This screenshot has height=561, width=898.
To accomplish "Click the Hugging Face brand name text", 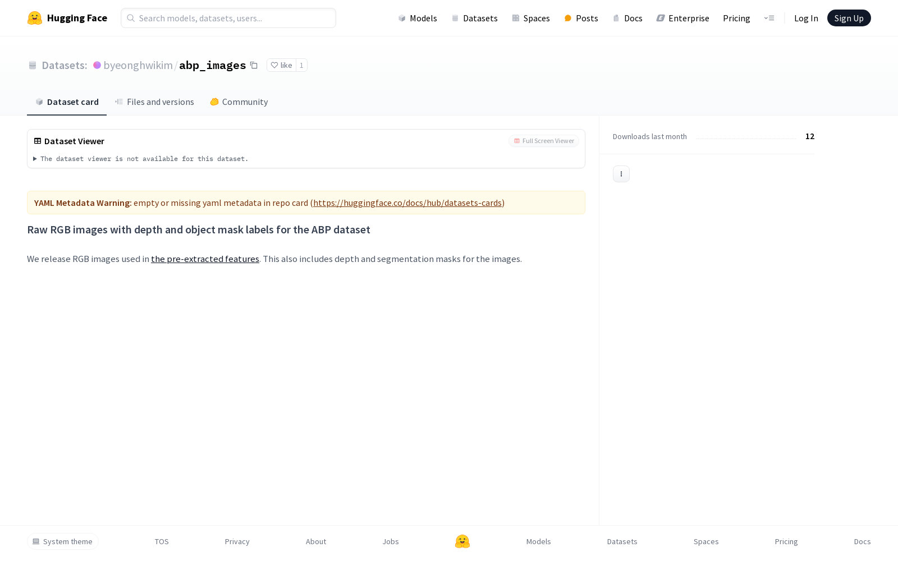I will pyautogui.click(x=77, y=18).
